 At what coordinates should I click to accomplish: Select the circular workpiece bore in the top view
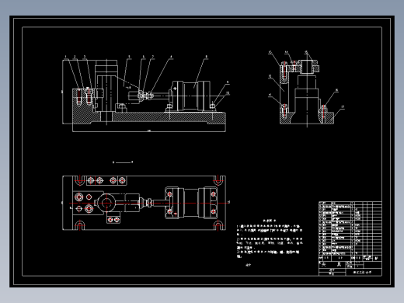tap(106, 203)
